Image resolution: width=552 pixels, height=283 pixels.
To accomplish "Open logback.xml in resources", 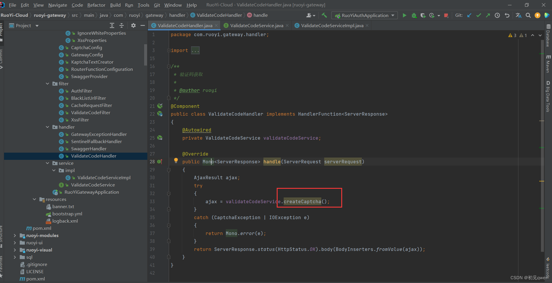I will click(65, 221).
